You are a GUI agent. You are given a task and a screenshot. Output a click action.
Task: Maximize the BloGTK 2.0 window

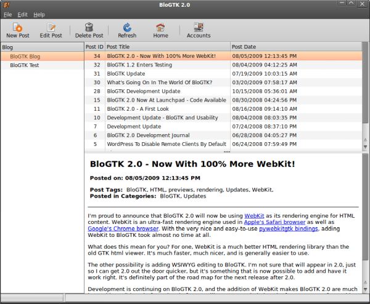(351, 4)
